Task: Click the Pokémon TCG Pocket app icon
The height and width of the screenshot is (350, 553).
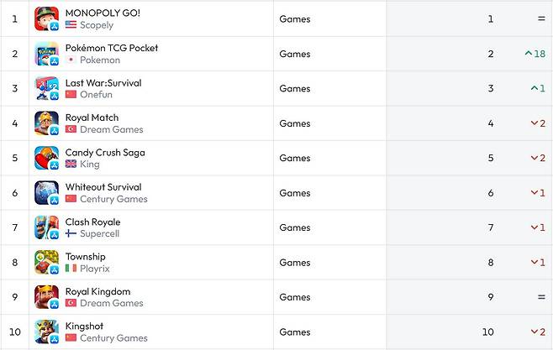Action: [46, 54]
